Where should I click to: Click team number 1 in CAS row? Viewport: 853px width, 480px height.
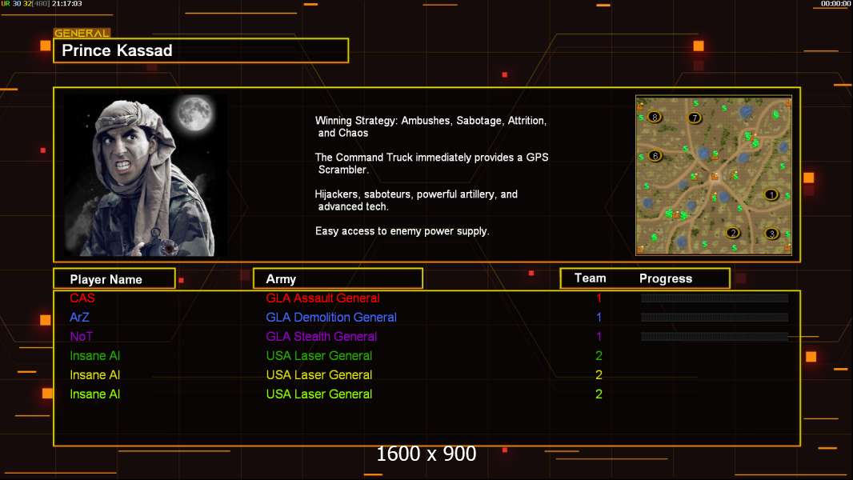pyautogui.click(x=599, y=298)
